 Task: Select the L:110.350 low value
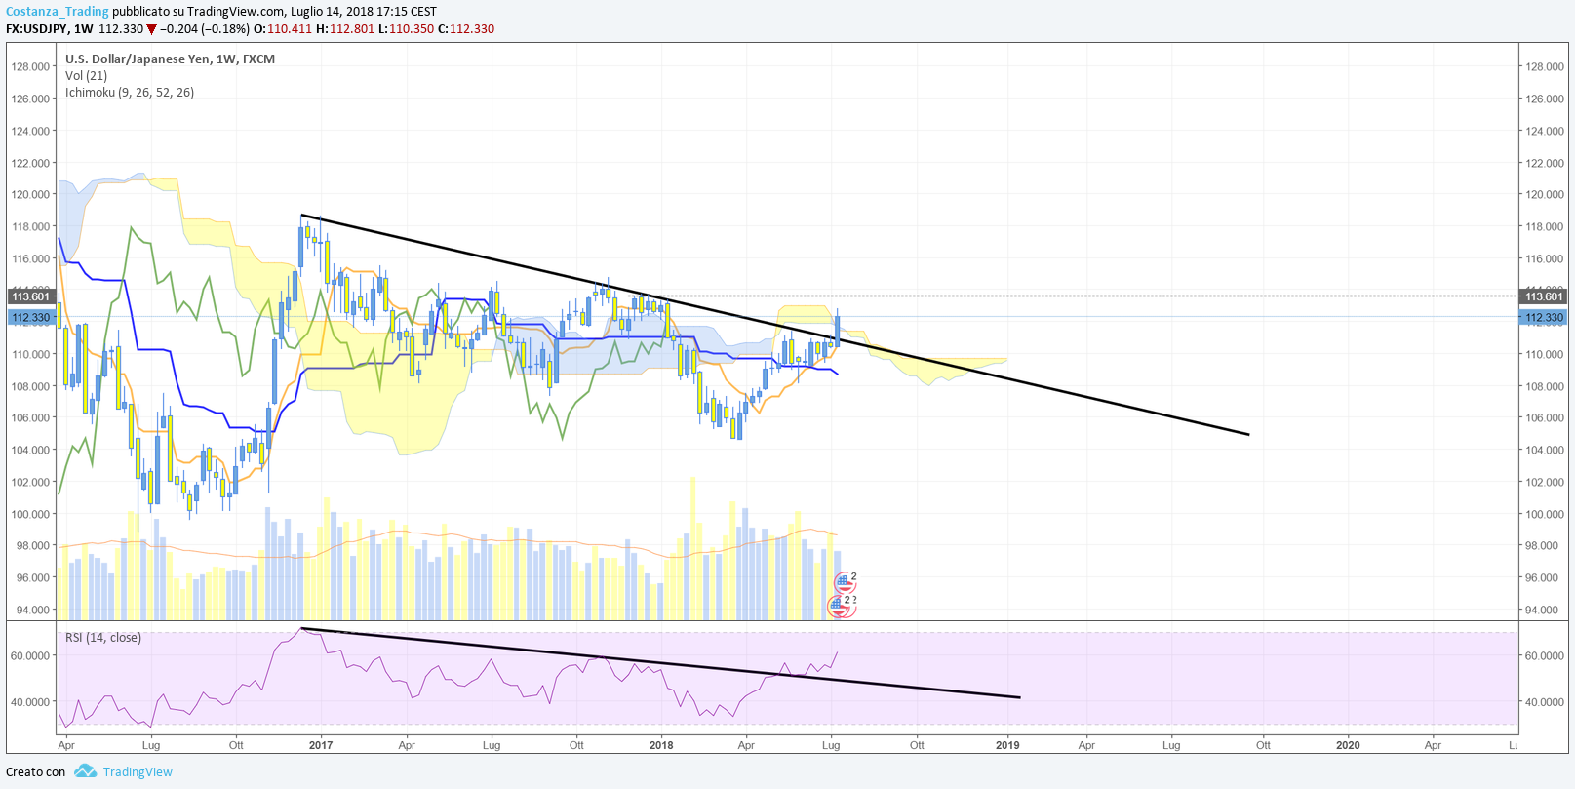(406, 29)
